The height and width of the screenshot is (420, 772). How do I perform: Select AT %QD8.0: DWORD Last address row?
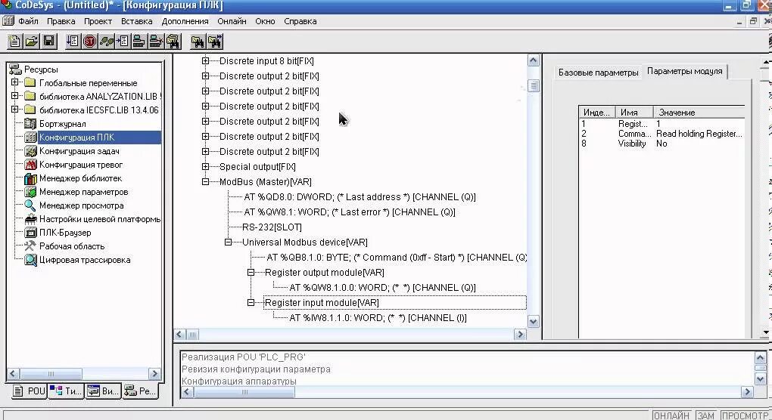(x=360, y=197)
